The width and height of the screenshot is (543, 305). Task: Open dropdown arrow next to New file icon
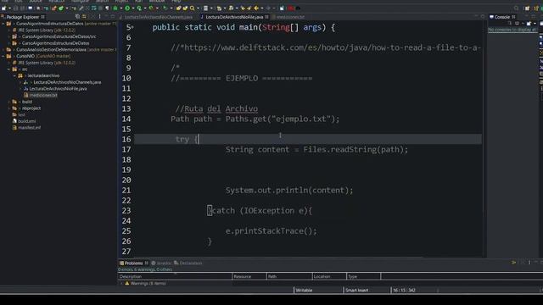(9, 8)
